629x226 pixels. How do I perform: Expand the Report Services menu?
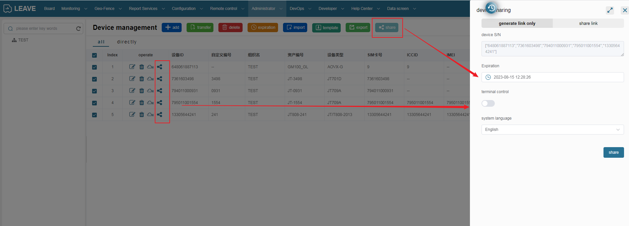(146, 9)
